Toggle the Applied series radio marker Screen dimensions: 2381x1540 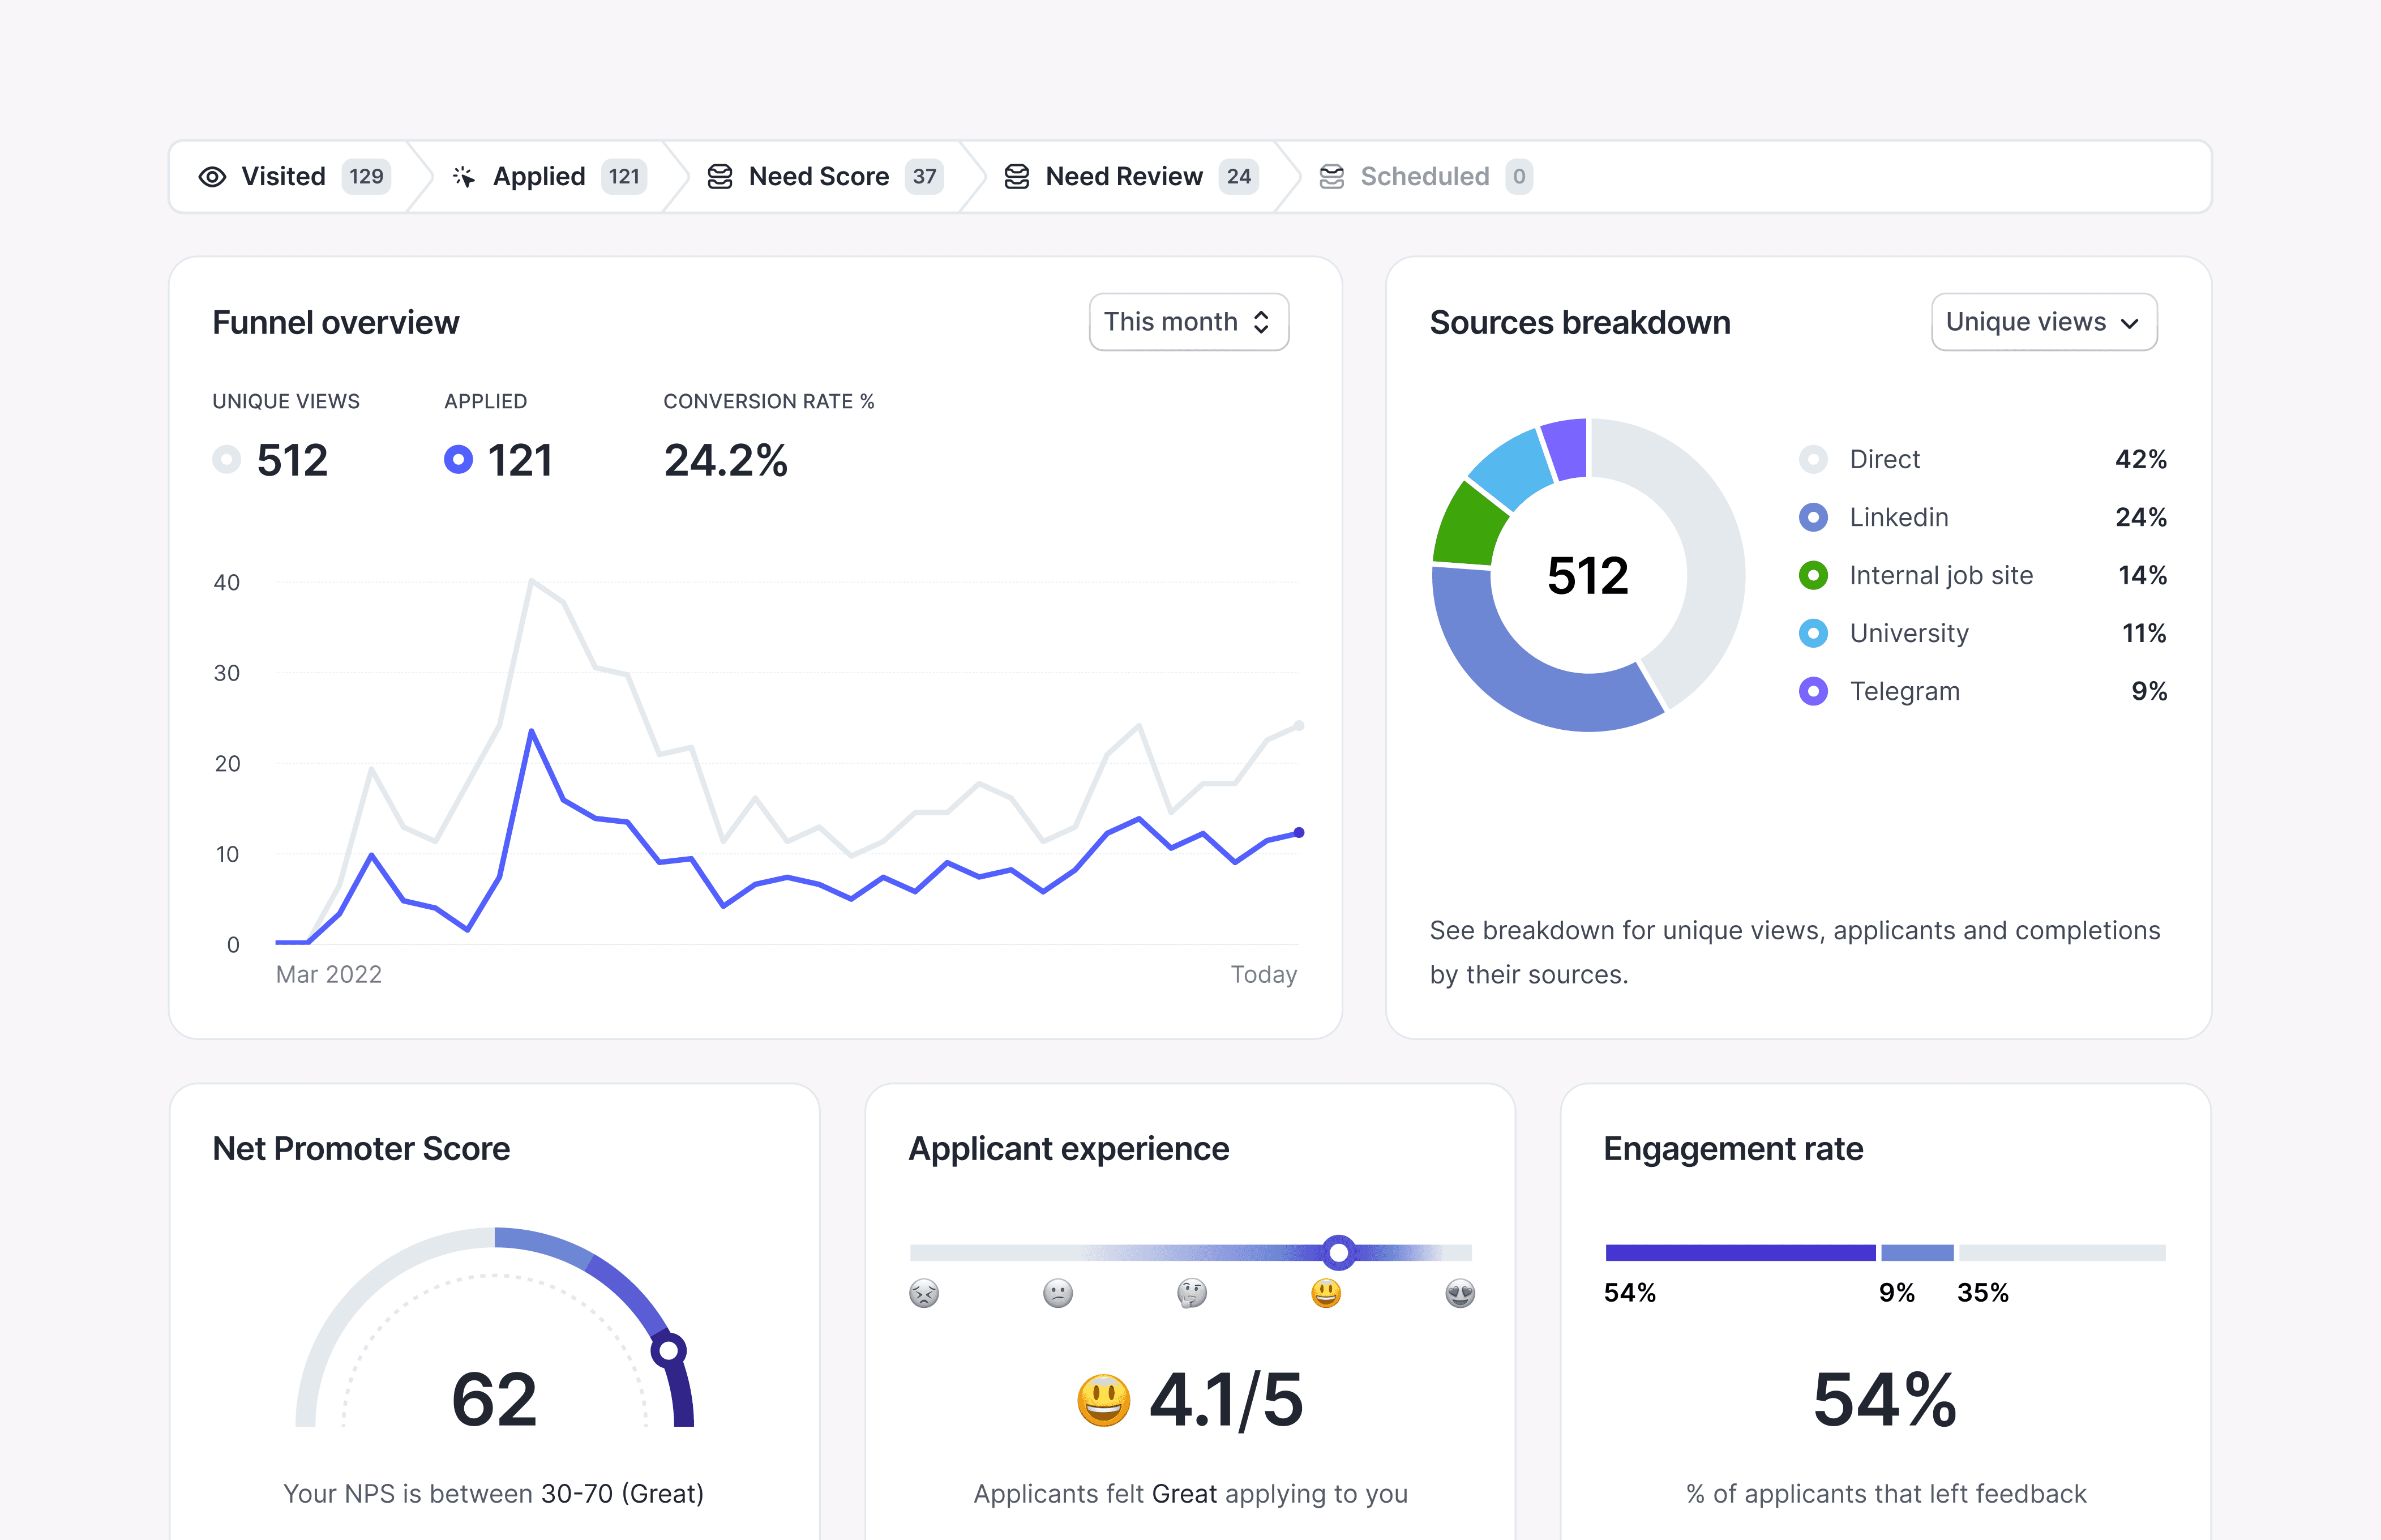click(x=458, y=460)
